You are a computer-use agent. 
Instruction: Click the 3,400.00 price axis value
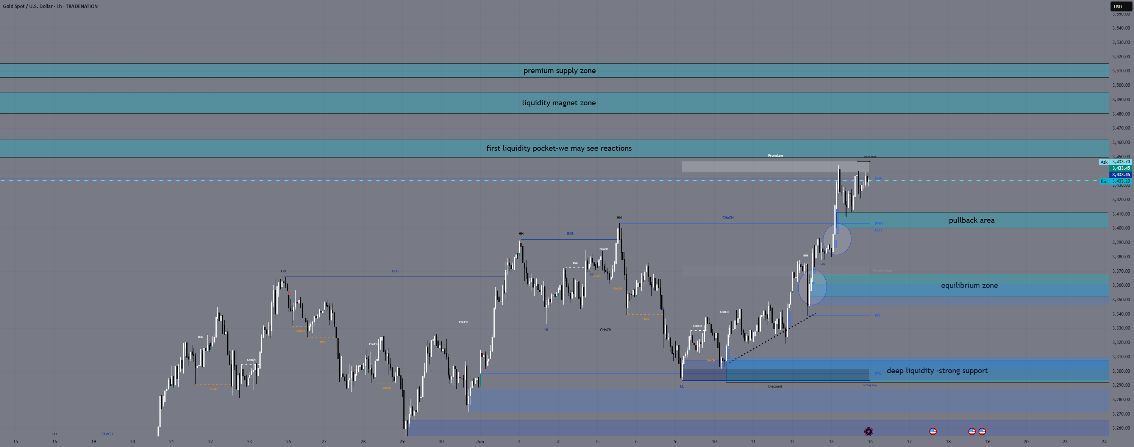1121,228
